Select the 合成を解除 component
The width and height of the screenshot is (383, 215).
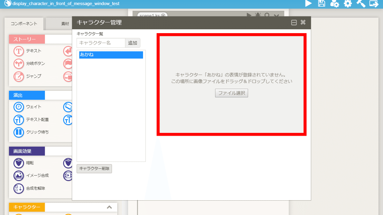(x=30, y=188)
